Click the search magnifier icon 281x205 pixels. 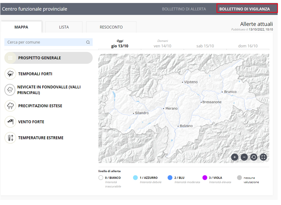[x=88, y=42]
